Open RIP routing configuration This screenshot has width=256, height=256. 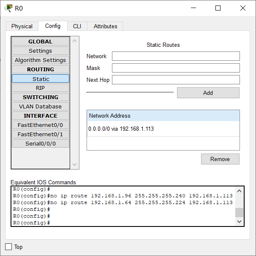pyautogui.click(x=41, y=88)
